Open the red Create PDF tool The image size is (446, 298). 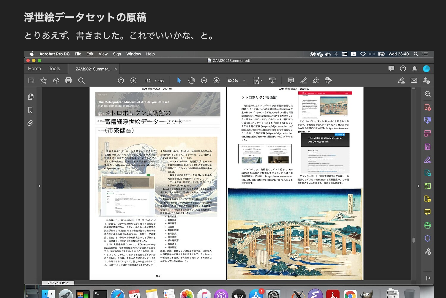[428, 107]
